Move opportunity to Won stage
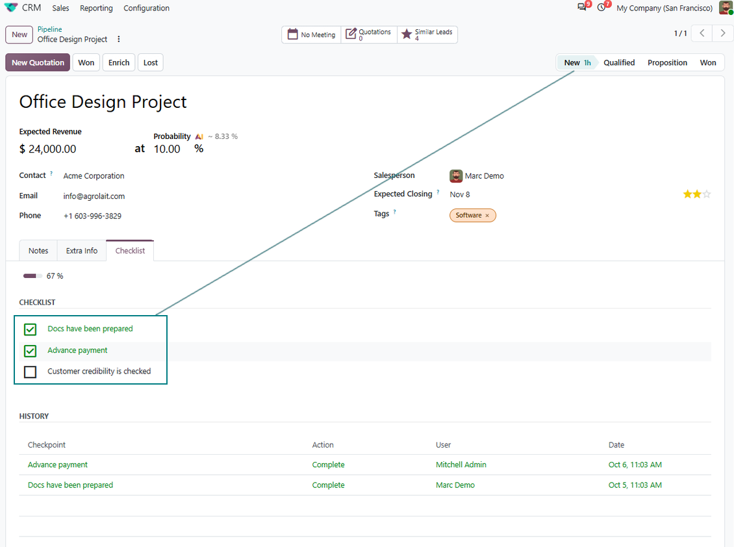 click(x=708, y=63)
